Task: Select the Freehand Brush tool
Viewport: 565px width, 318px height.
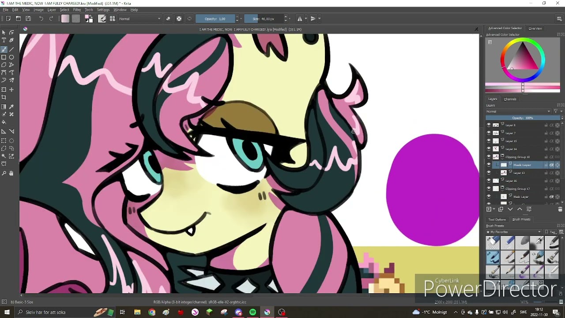Action: coord(4,49)
